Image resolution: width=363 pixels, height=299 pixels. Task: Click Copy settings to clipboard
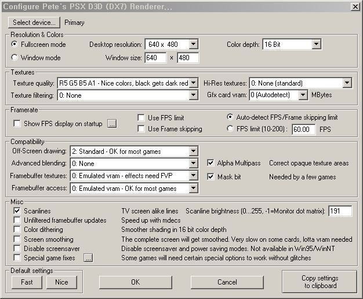(320, 282)
